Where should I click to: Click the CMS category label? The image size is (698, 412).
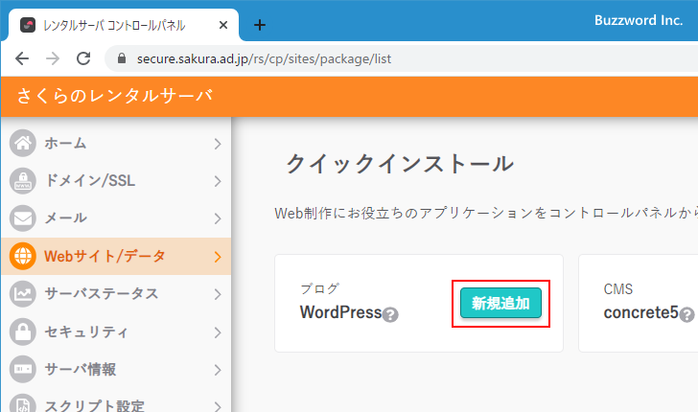617,289
